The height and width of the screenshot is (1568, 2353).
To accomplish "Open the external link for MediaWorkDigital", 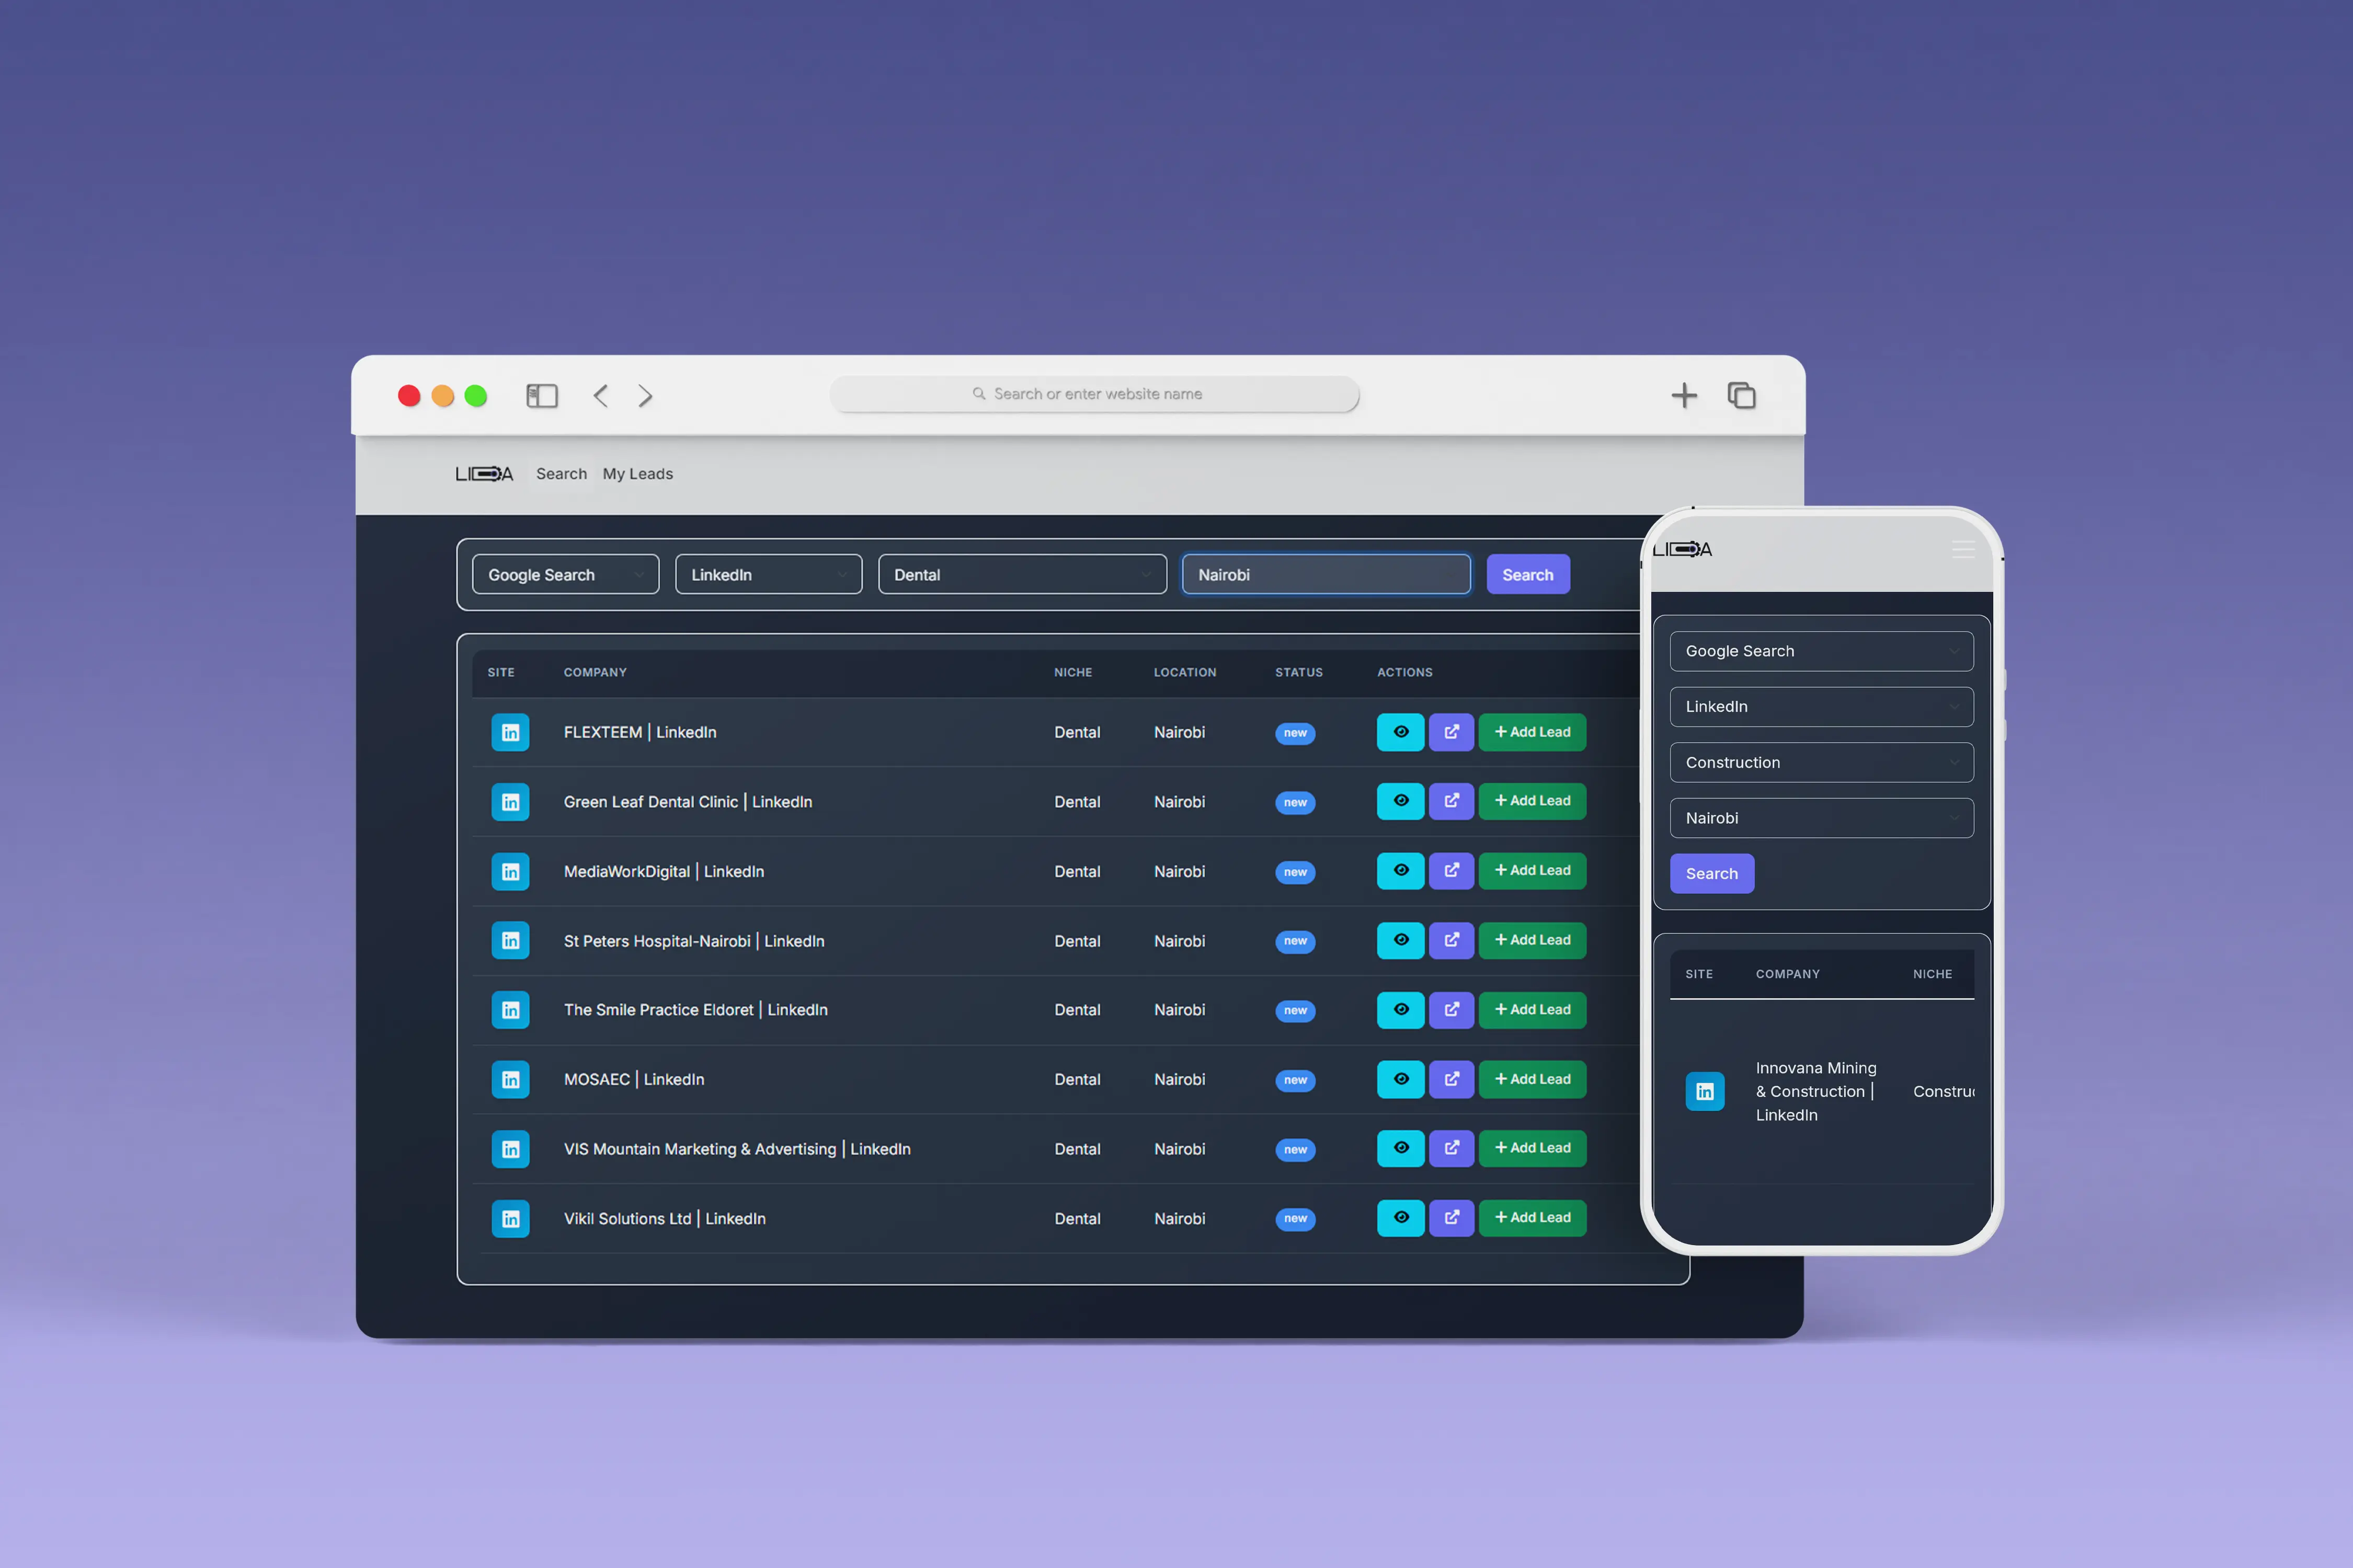I will point(1452,871).
